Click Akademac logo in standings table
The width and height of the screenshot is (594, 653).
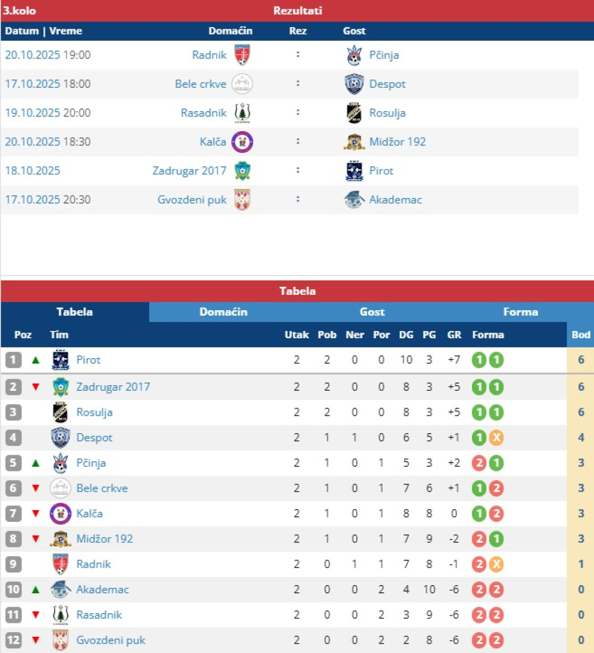61,590
